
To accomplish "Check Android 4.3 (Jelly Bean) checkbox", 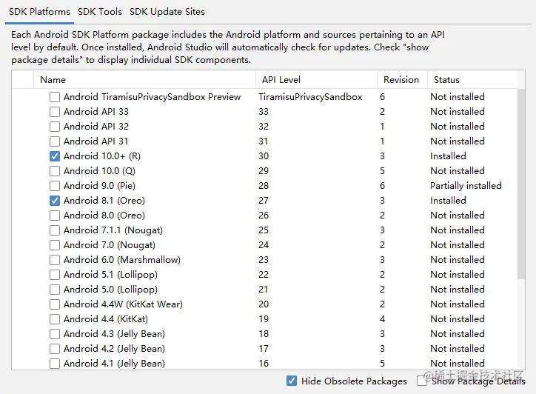I will 55,334.
